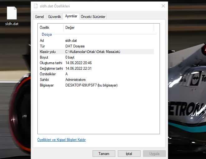Viewport: 206px width, 159px height.
Task: Select the sldh.dat desktop file icon
Action: coord(12,13)
